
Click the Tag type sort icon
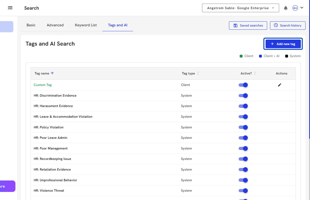198,73
